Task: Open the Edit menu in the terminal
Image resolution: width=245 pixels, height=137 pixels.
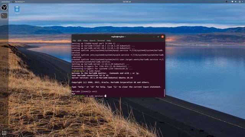Action: click(x=80, y=41)
